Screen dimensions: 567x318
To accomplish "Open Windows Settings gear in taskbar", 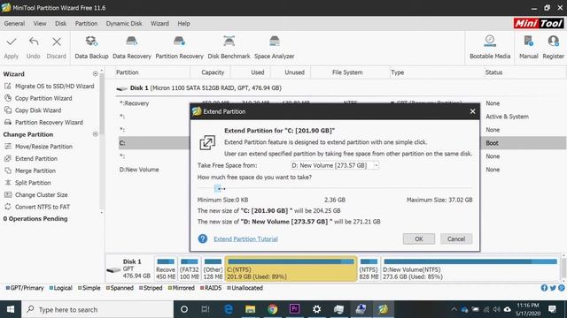I will pos(317,309).
